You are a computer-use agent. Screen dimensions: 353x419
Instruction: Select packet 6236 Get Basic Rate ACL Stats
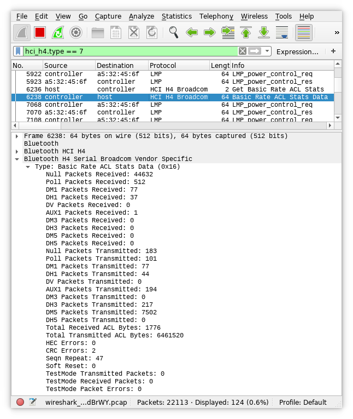(173, 89)
